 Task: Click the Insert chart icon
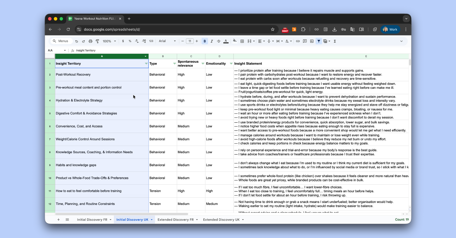(x=312, y=41)
